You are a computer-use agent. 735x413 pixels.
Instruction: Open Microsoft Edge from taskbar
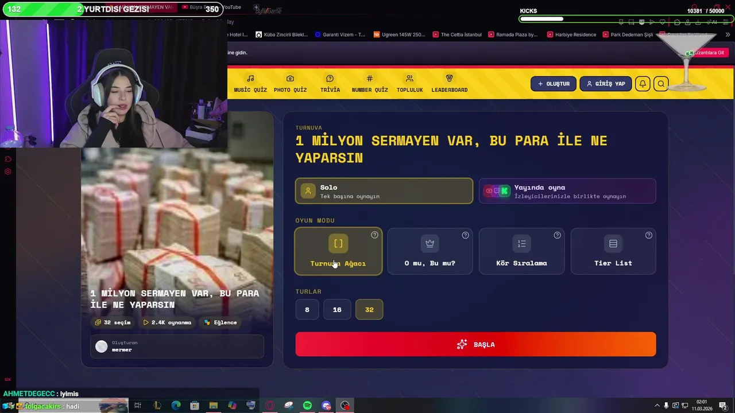click(x=176, y=406)
